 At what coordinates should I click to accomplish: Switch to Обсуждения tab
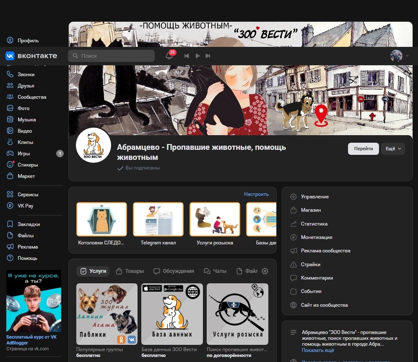(174, 271)
